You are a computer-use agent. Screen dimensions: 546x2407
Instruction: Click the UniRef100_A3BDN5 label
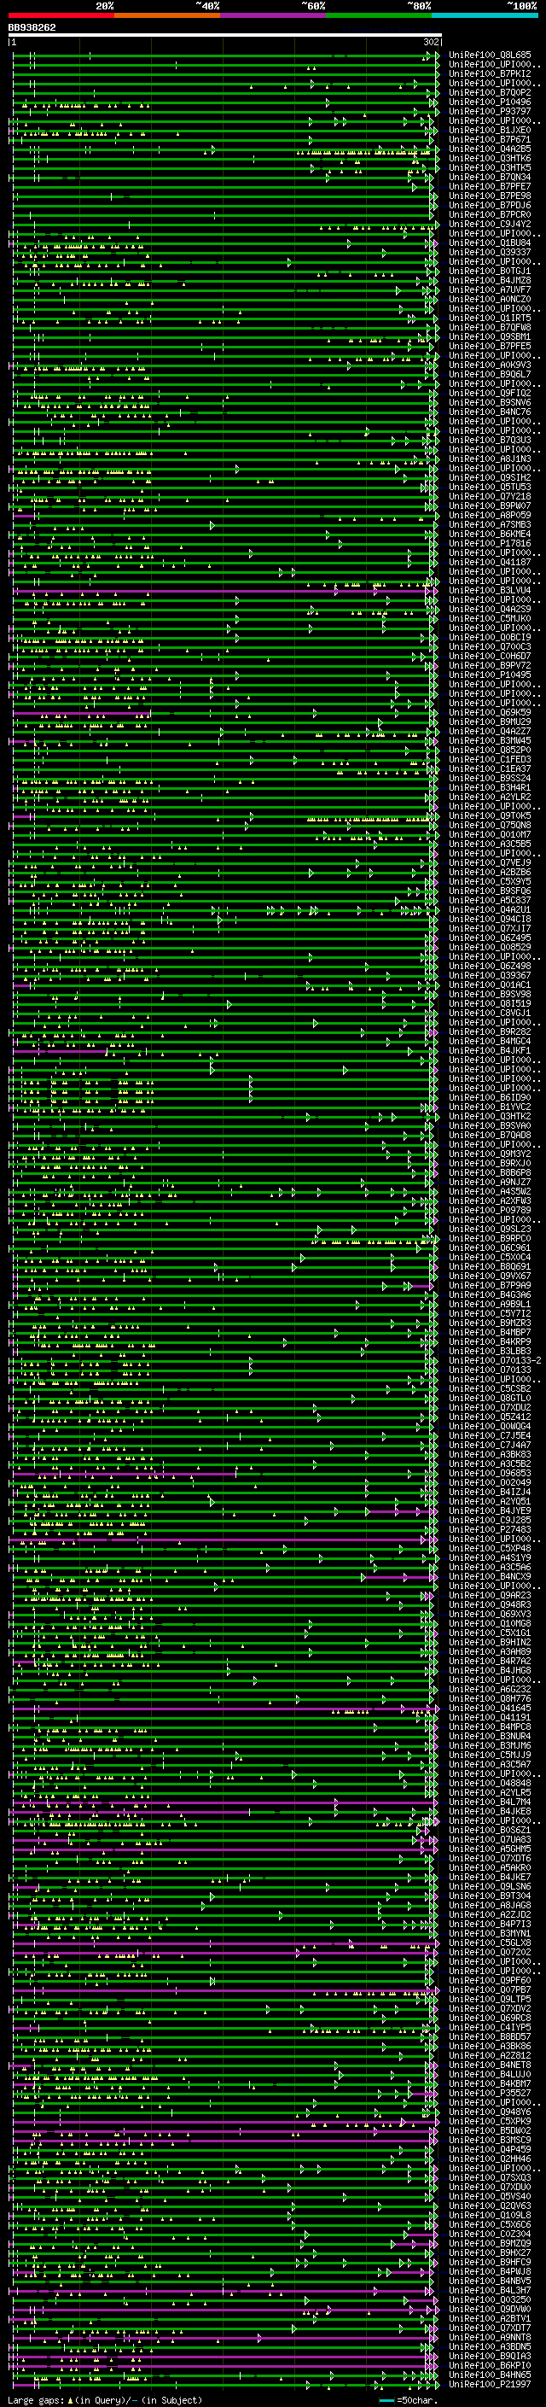(x=490, y=2346)
